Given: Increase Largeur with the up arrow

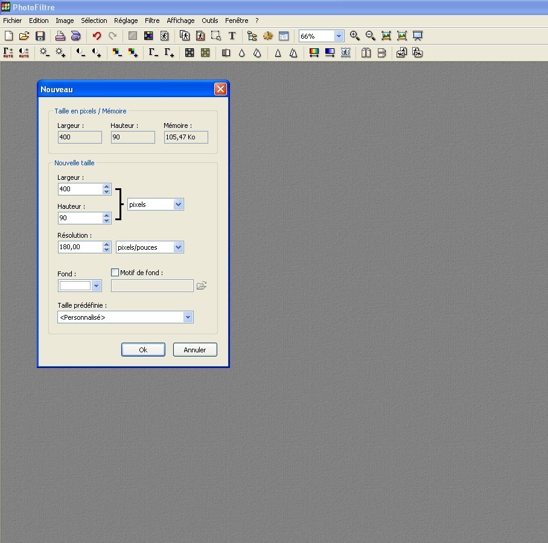Looking at the screenshot, I should tap(107, 186).
